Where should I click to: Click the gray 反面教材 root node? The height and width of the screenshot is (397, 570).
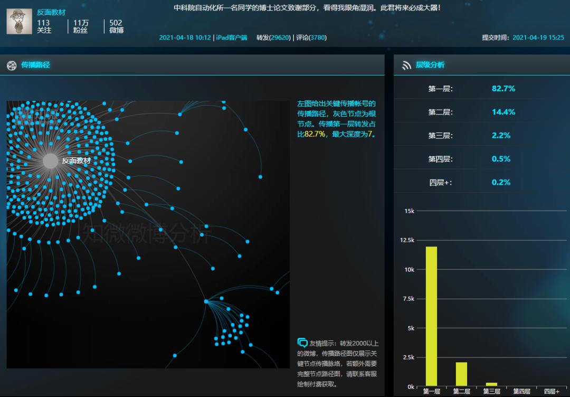[x=50, y=161]
